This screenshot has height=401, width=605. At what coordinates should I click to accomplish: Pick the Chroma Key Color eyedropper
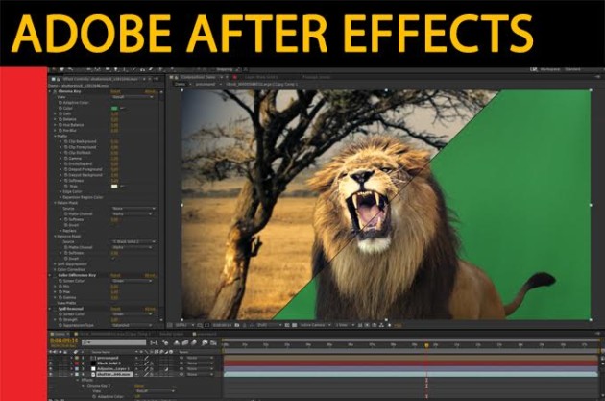pyautogui.click(x=123, y=108)
